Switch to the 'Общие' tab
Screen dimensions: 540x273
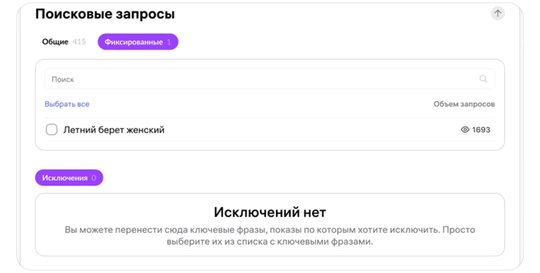(x=55, y=42)
